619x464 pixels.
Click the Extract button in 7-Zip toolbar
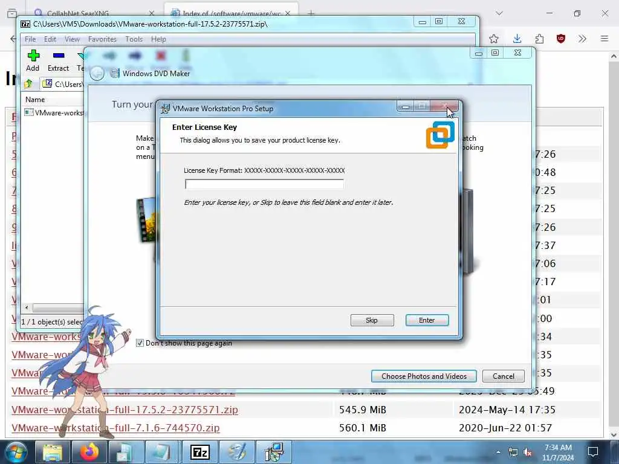[x=58, y=60]
